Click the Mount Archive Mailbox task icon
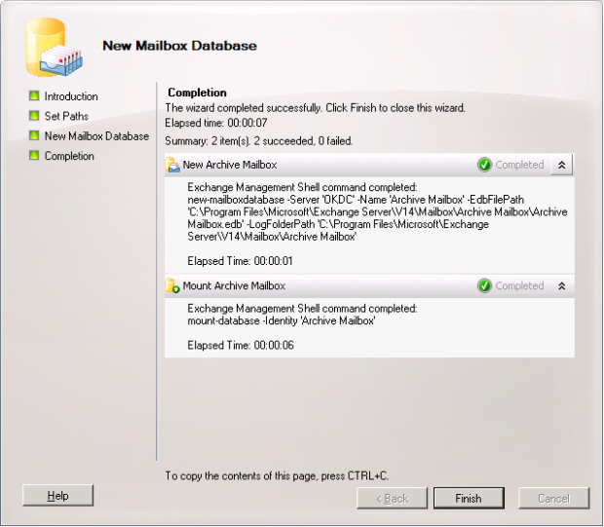This screenshot has height=527, width=604. (172, 285)
